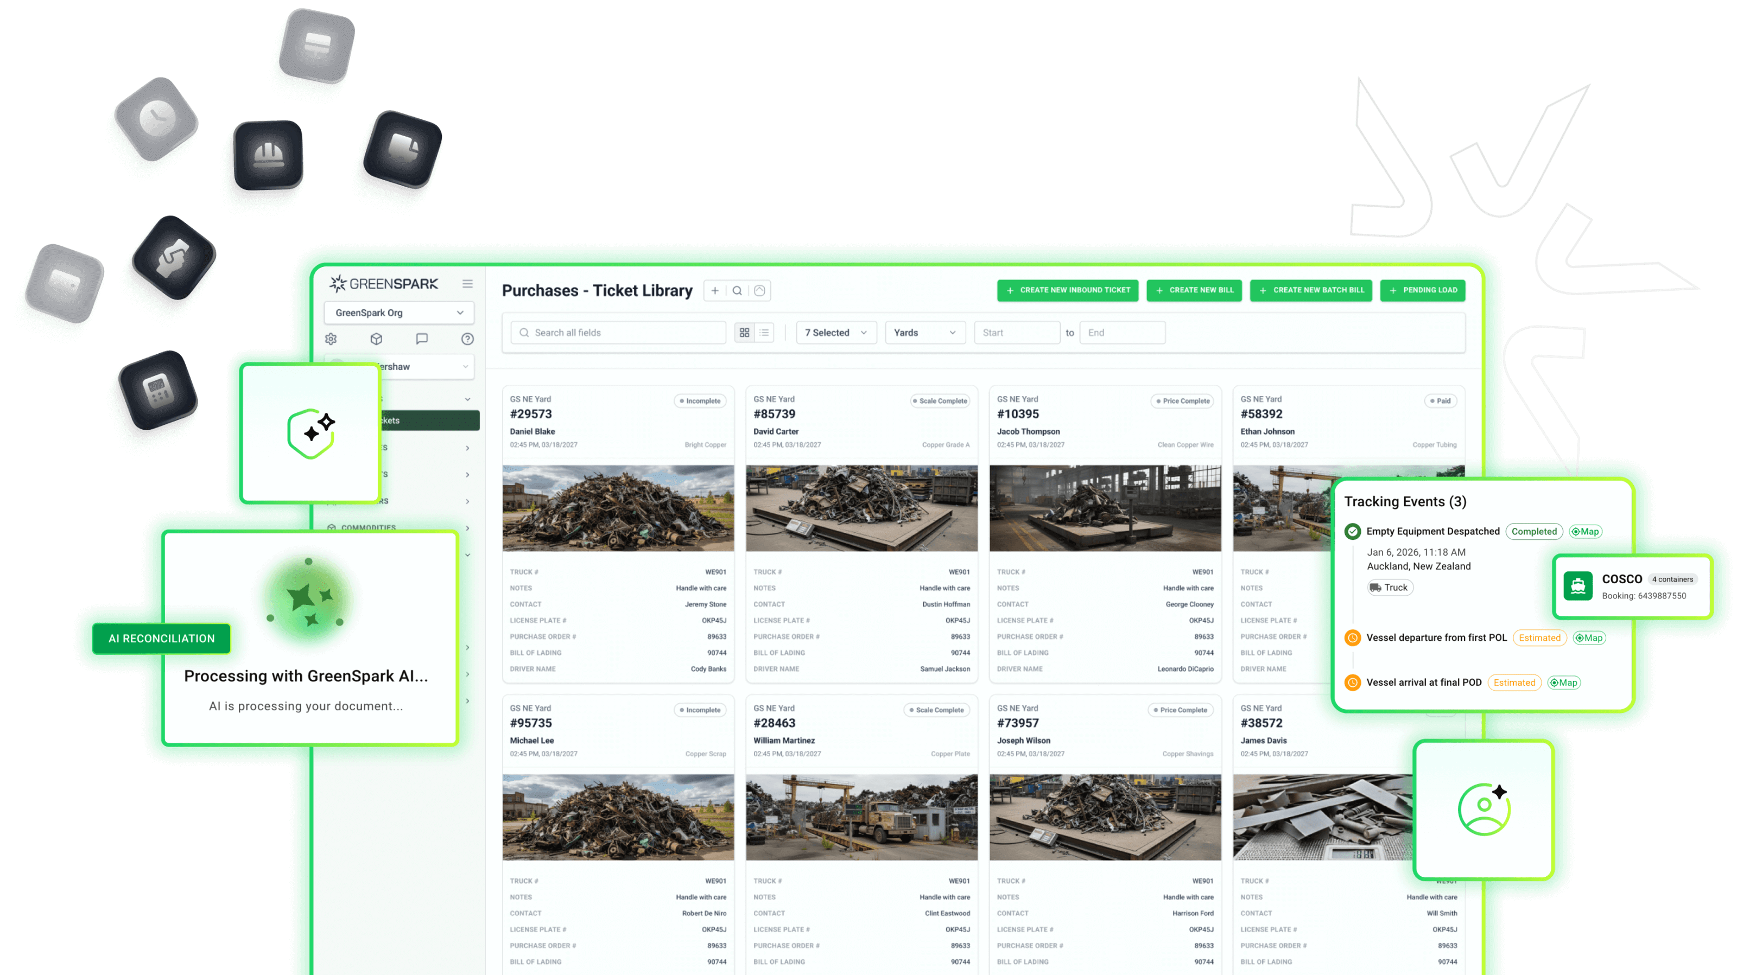
Task: Expand the 7 Selected filter dropdown
Action: point(835,333)
